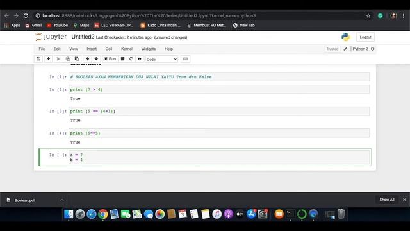Open the Maps bookmark

81,26
